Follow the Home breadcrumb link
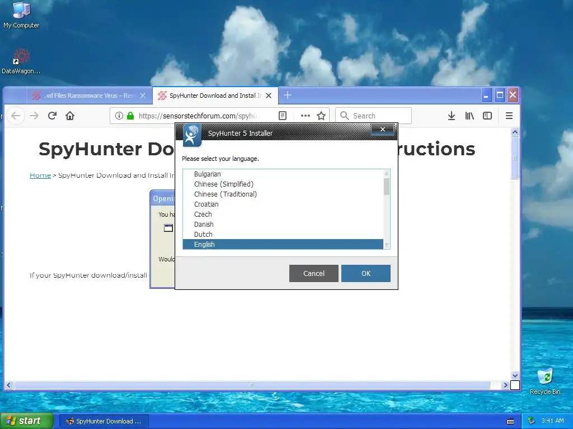Screen dimensions: 573x429 (40, 175)
